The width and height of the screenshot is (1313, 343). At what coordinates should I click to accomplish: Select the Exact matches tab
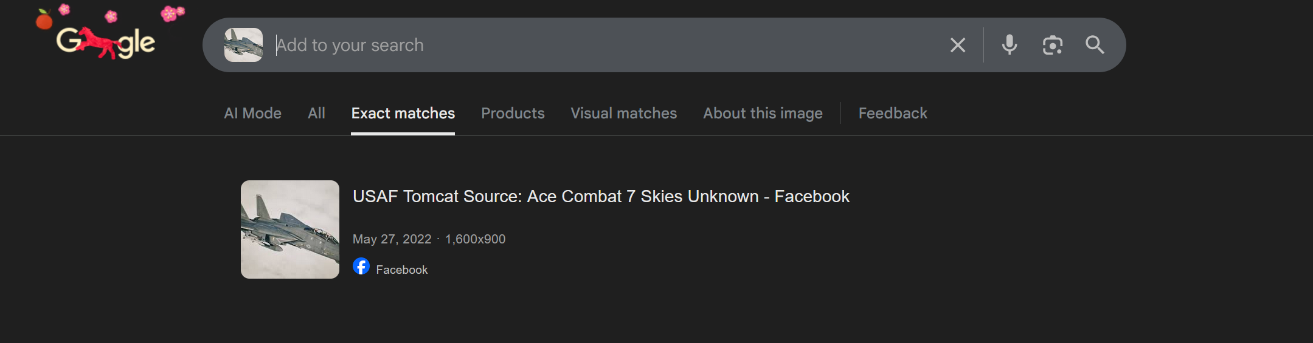[x=403, y=114]
